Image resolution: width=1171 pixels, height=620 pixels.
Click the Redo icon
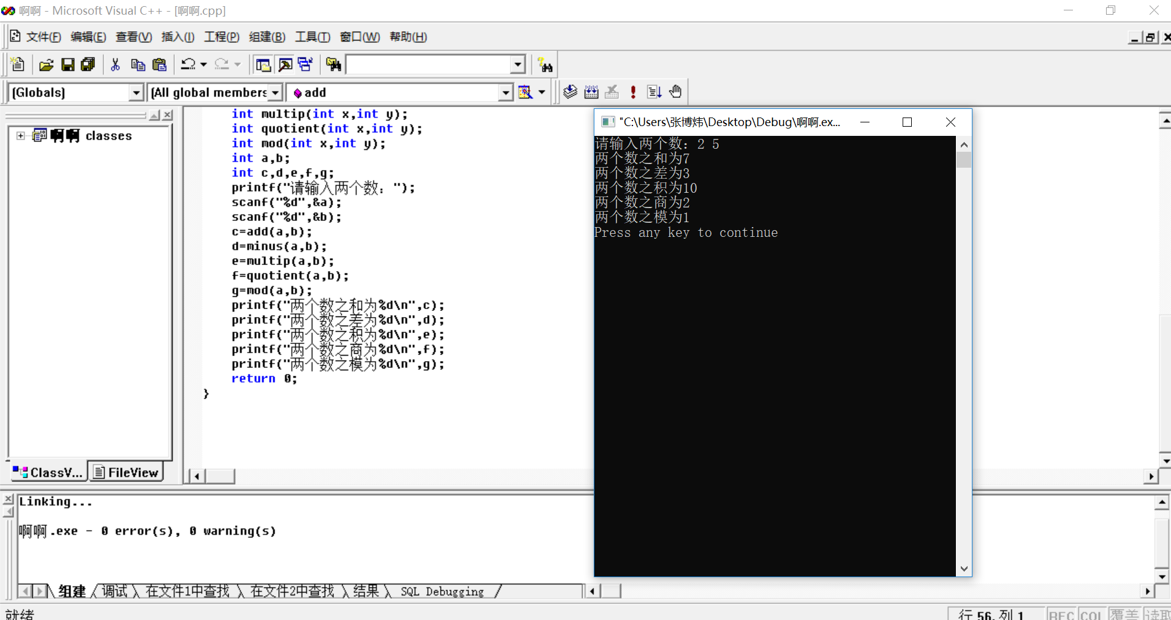coord(222,64)
